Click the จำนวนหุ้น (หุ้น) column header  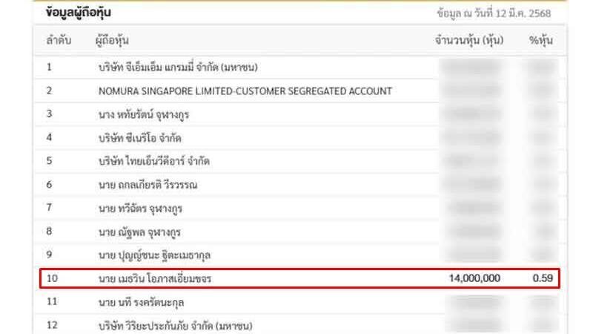pos(469,40)
